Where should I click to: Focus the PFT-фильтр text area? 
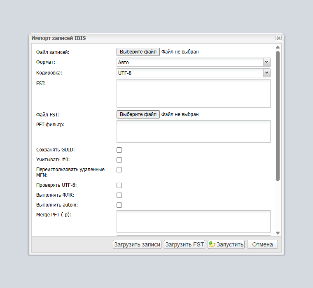[194, 131]
